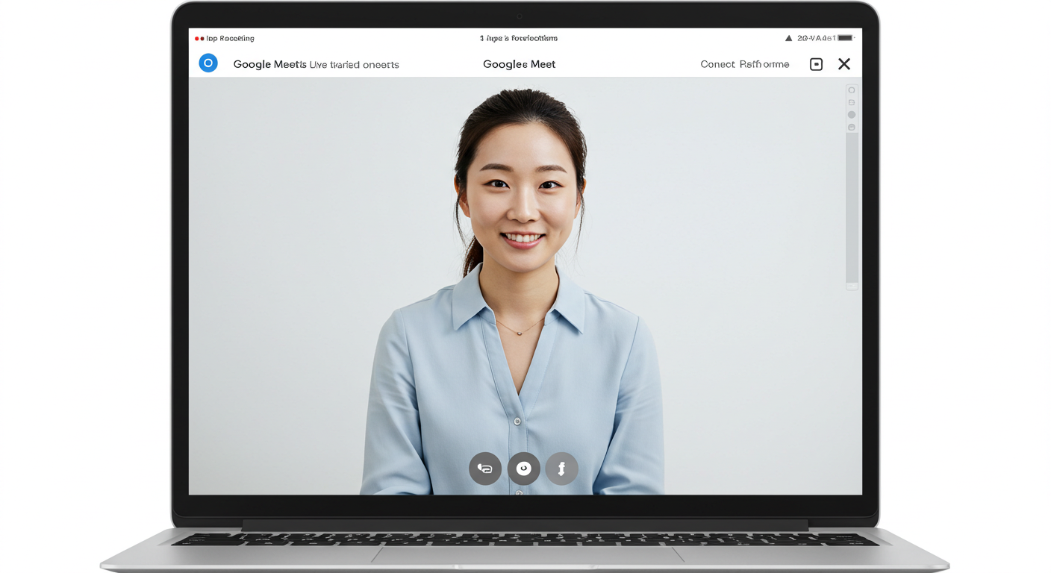The width and height of the screenshot is (1051, 573).
Task: Click the signal triangle in status bar
Action: (x=788, y=38)
